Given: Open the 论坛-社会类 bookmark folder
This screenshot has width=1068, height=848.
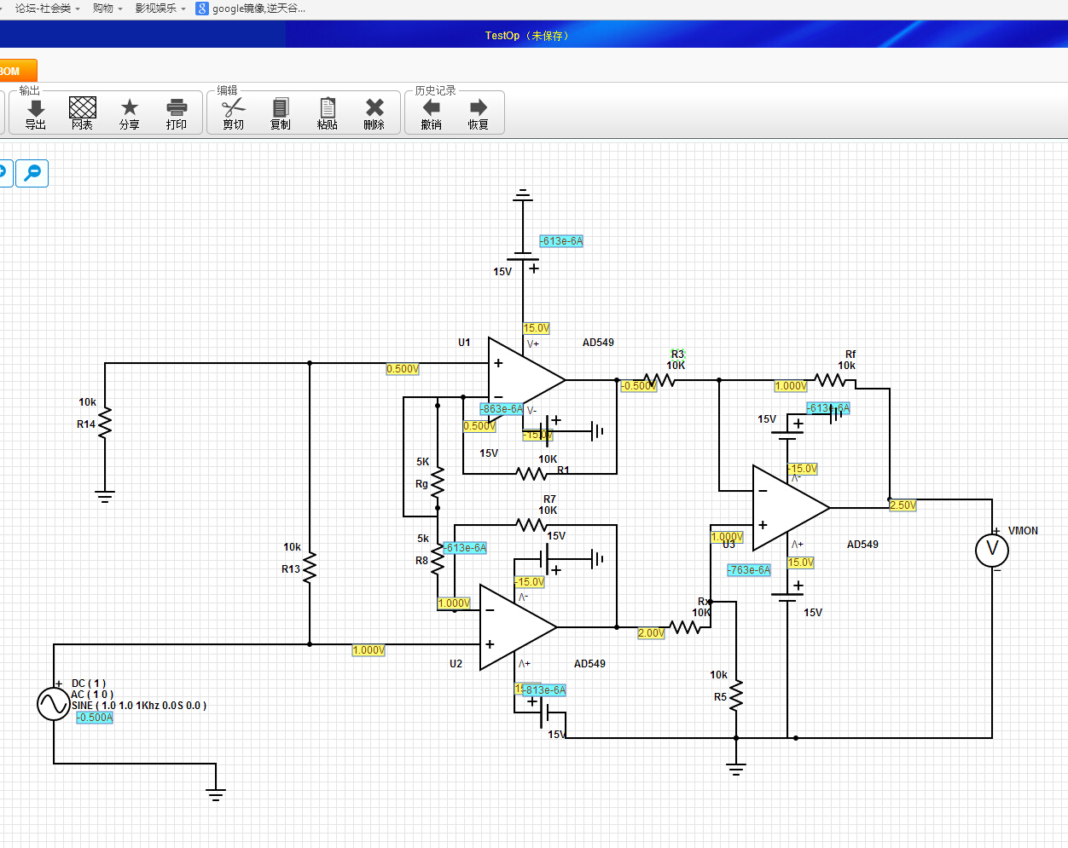Looking at the screenshot, I should pyautogui.click(x=47, y=9).
